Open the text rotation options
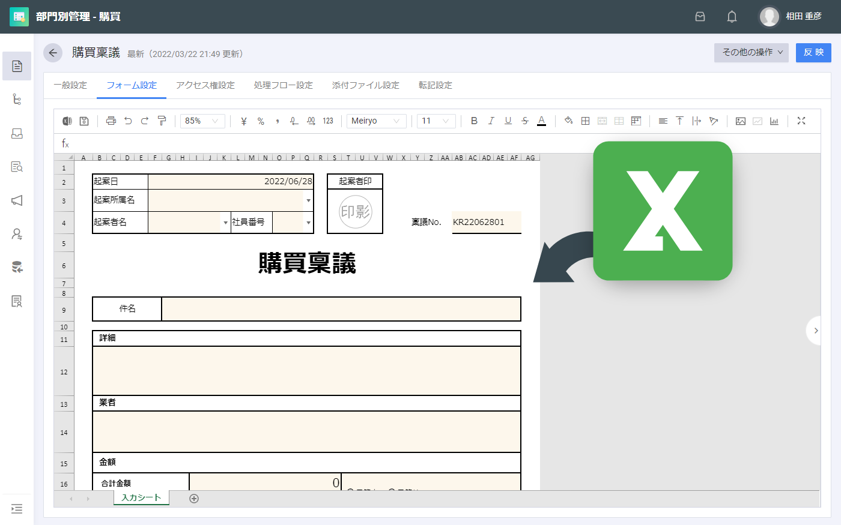The height and width of the screenshot is (525, 841). 714,121
